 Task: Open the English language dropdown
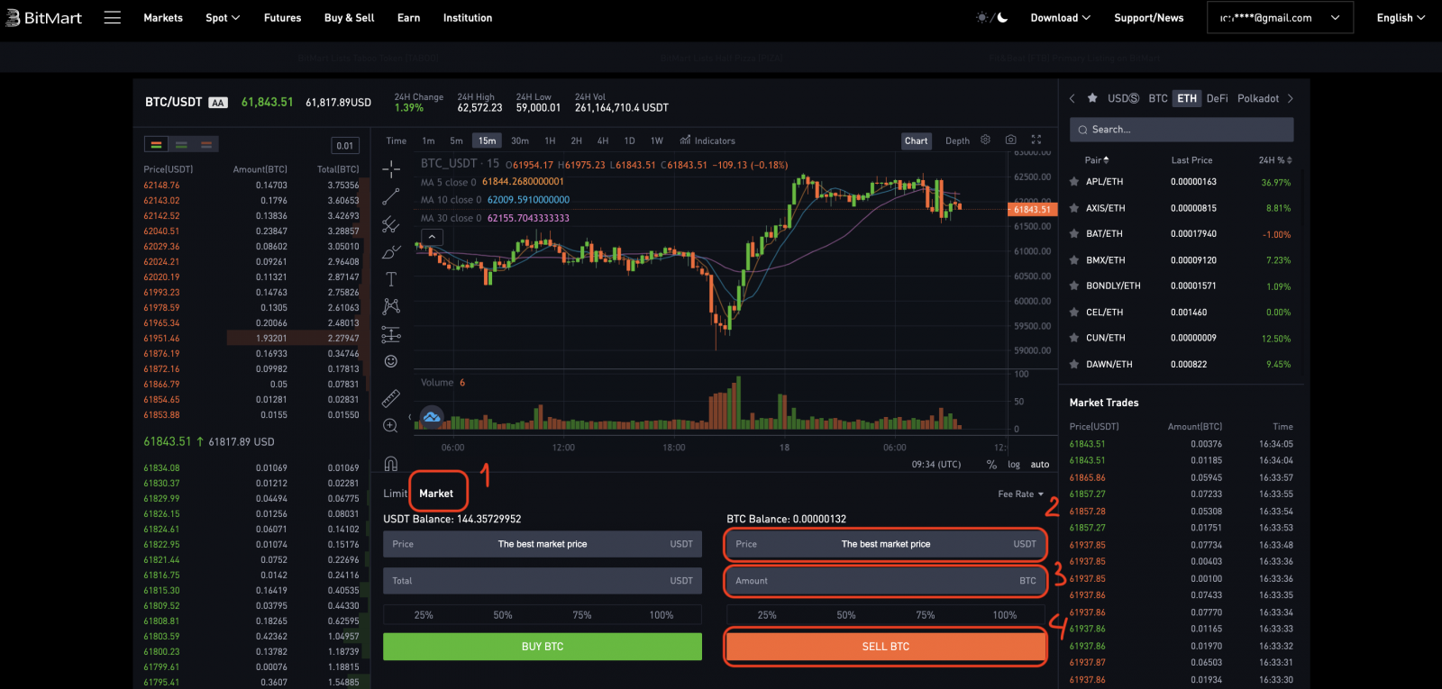tap(1401, 18)
